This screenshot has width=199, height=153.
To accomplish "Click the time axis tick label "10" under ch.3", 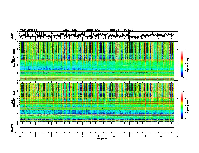I will coord(177,136).
